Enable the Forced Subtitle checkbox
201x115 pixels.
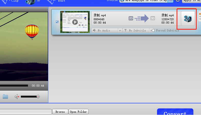[153, 30]
